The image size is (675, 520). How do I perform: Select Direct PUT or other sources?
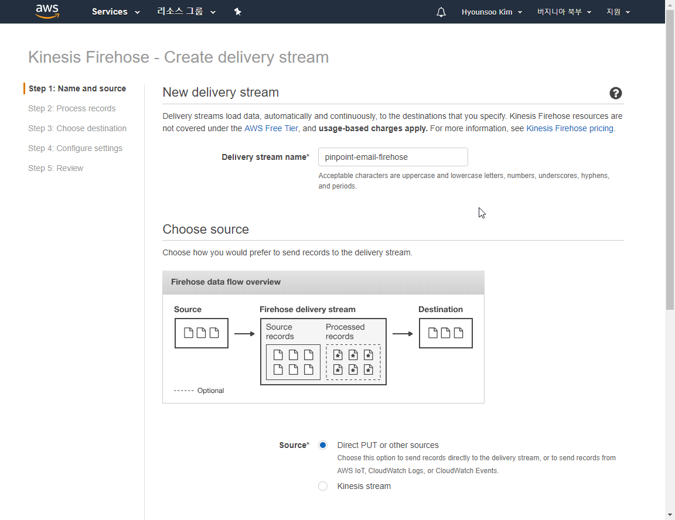point(323,445)
